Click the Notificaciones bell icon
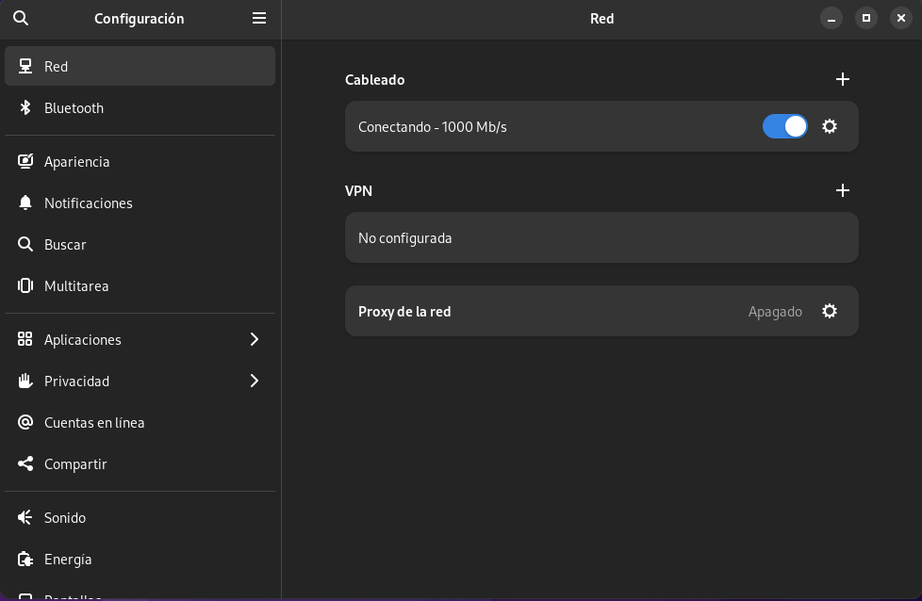The height and width of the screenshot is (601, 922). (25, 203)
